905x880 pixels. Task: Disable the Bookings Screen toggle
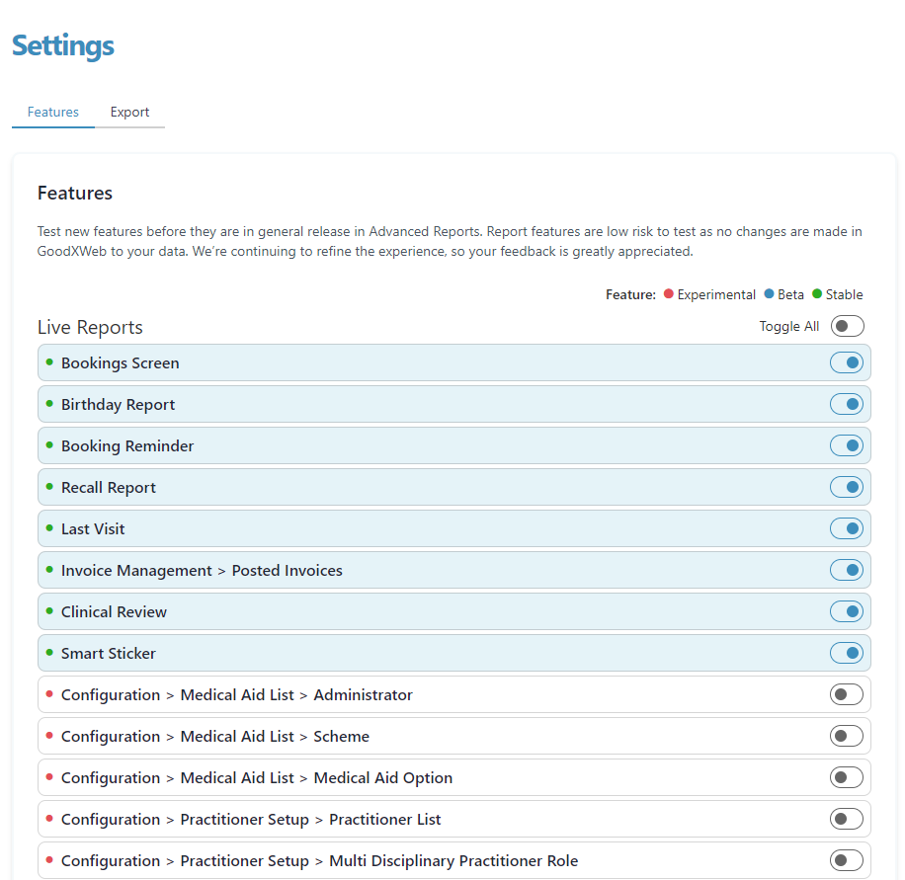[847, 363]
